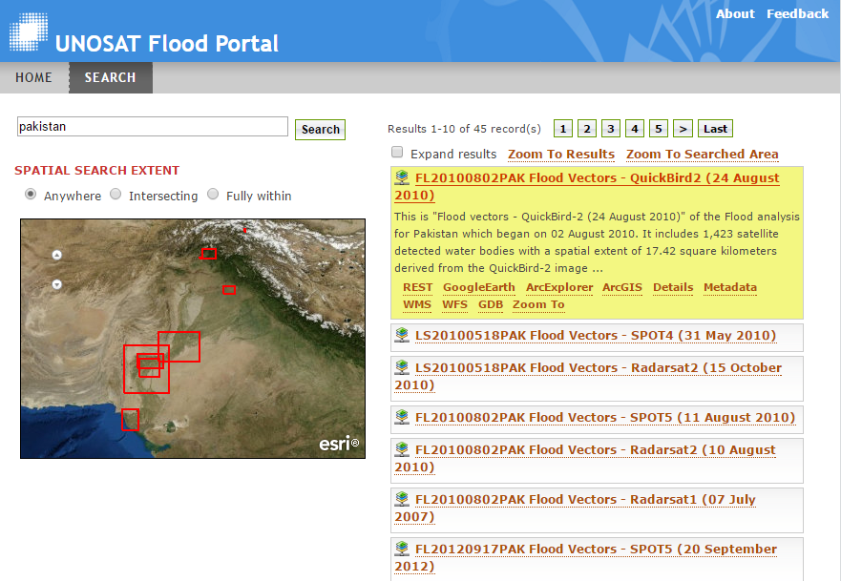
Task: Open the GDB link
Action: point(491,304)
